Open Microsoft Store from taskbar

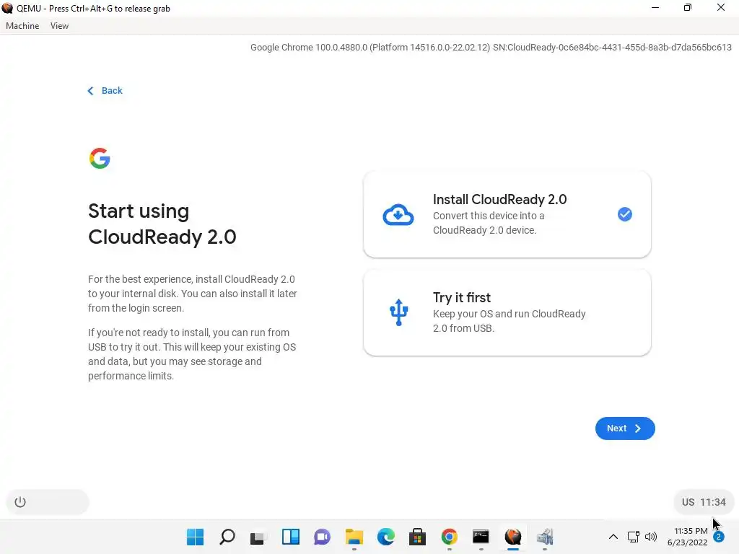417,537
